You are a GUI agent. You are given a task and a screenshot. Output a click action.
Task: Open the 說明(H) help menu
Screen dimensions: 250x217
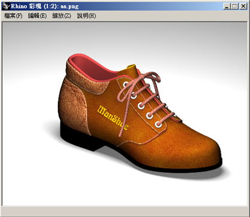coord(86,16)
